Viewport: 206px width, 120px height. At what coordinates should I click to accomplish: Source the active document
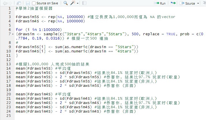pos(187,3)
